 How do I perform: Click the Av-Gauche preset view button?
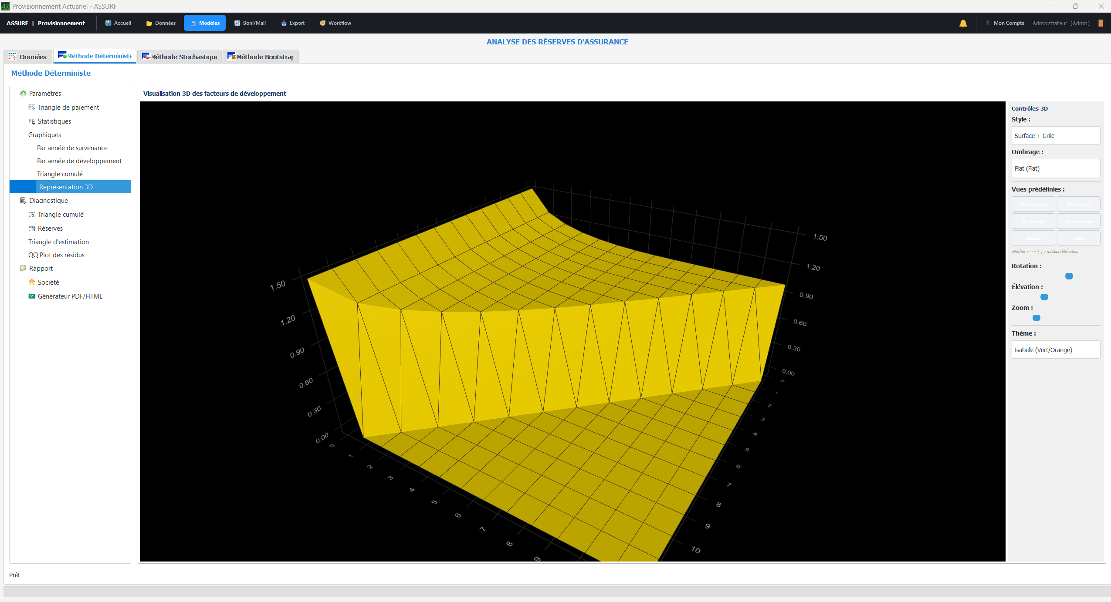click(x=1033, y=204)
